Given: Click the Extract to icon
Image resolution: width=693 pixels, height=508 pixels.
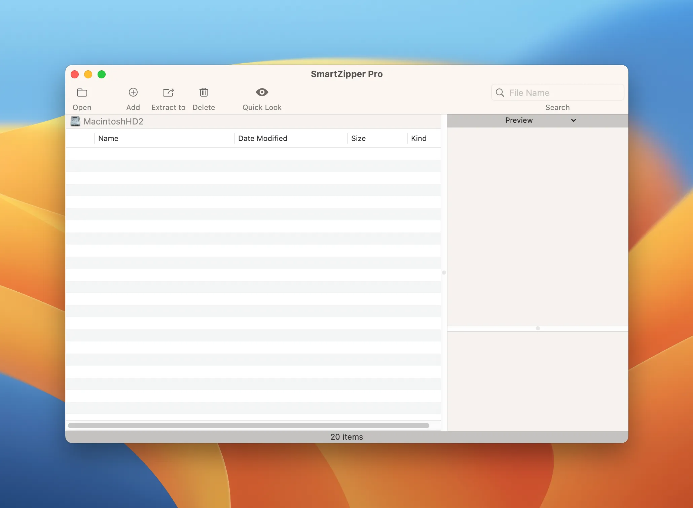Looking at the screenshot, I should click(x=168, y=93).
